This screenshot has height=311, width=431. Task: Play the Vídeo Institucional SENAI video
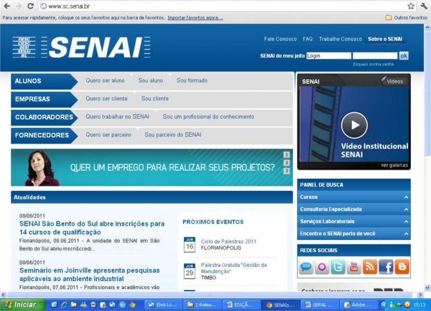[354, 125]
